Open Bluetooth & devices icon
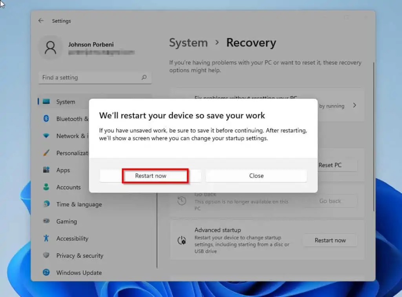The width and height of the screenshot is (402, 297). tap(46, 119)
